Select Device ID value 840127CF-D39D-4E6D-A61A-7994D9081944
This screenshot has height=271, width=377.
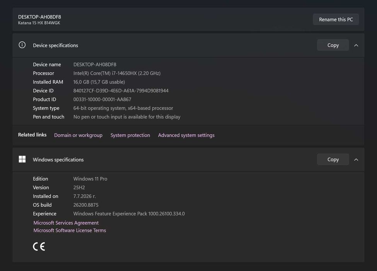tap(121, 91)
